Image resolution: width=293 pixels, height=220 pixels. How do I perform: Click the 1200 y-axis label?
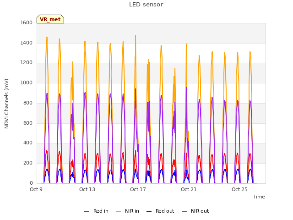click(x=27, y=63)
